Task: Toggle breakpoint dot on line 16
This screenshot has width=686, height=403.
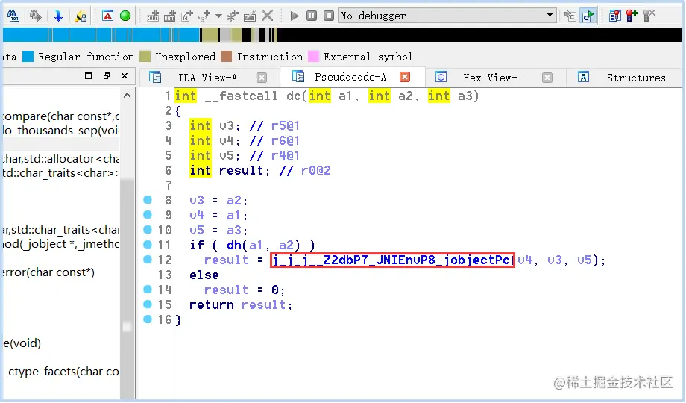Action: pyautogui.click(x=148, y=319)
